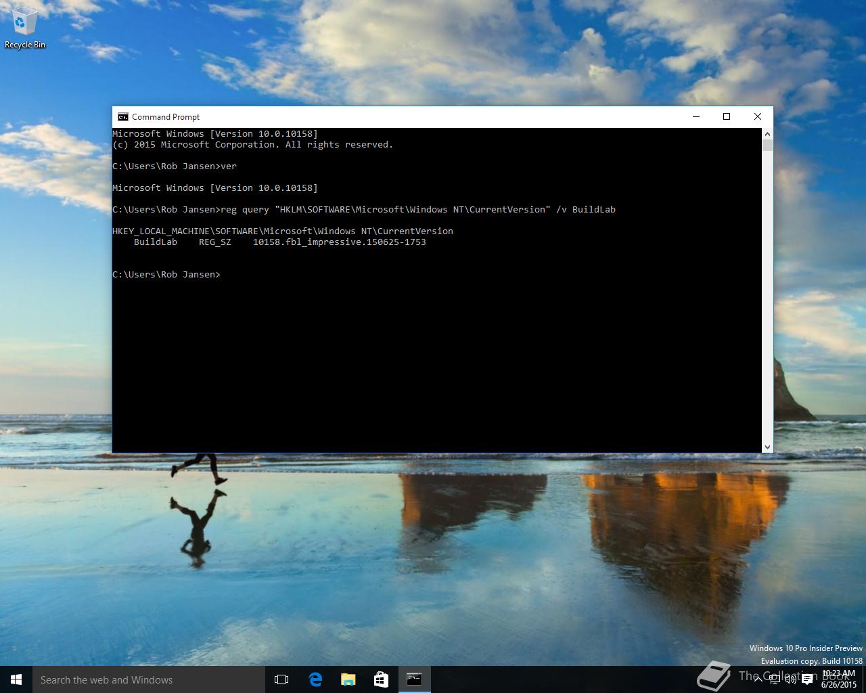Show hidden system tray icons
This screenshot has width=866, height=693.
coord(758,679)
